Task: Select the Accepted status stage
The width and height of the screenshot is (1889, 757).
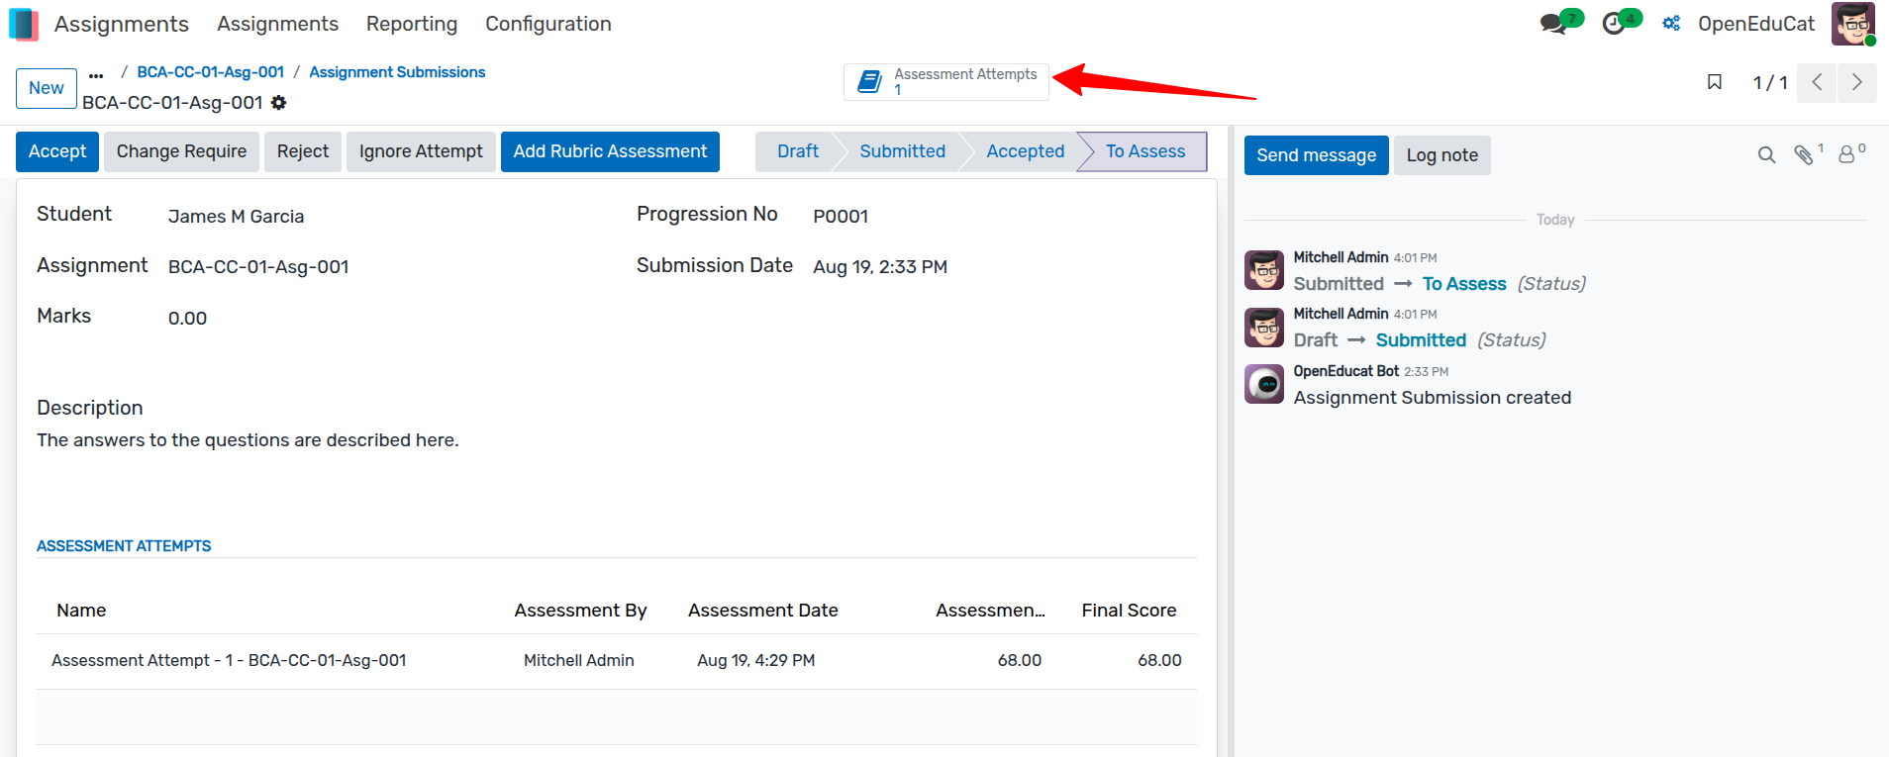Action: [x=1025, y=151]
